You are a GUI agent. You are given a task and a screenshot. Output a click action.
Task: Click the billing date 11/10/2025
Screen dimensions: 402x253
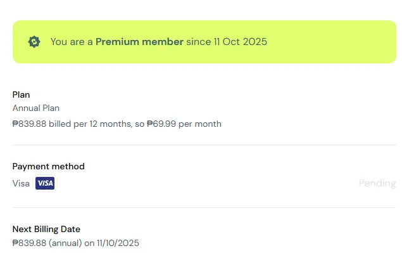[x=118, y=243]
